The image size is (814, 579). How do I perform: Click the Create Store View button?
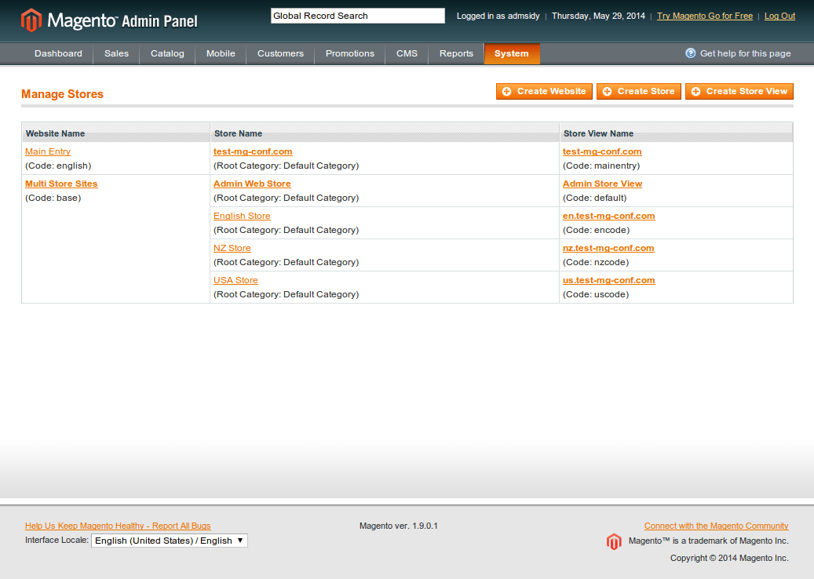(739, 91)
